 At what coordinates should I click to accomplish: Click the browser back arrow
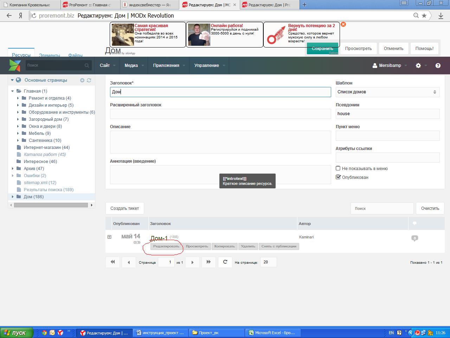tap(9, 15)
